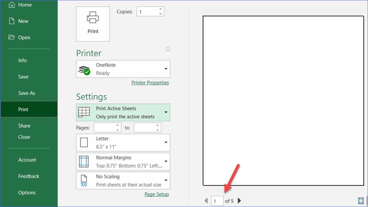Expand the Normal Margins dropdown
The height and width of the screenshot is (207, 368).
(166, 162)
